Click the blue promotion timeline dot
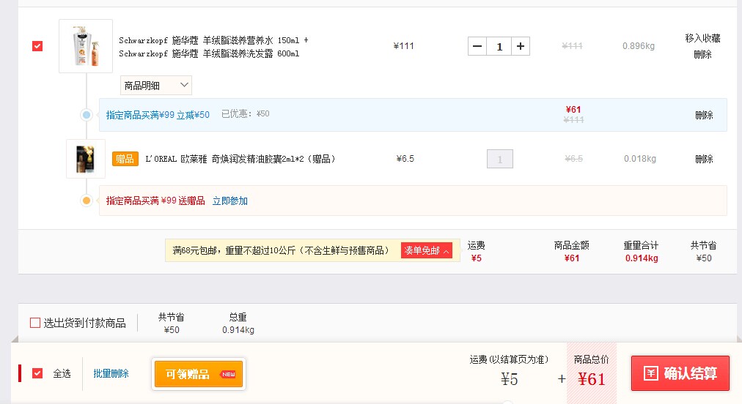The height and width of the screenshot is (404, 742). [x=86, y=114]
